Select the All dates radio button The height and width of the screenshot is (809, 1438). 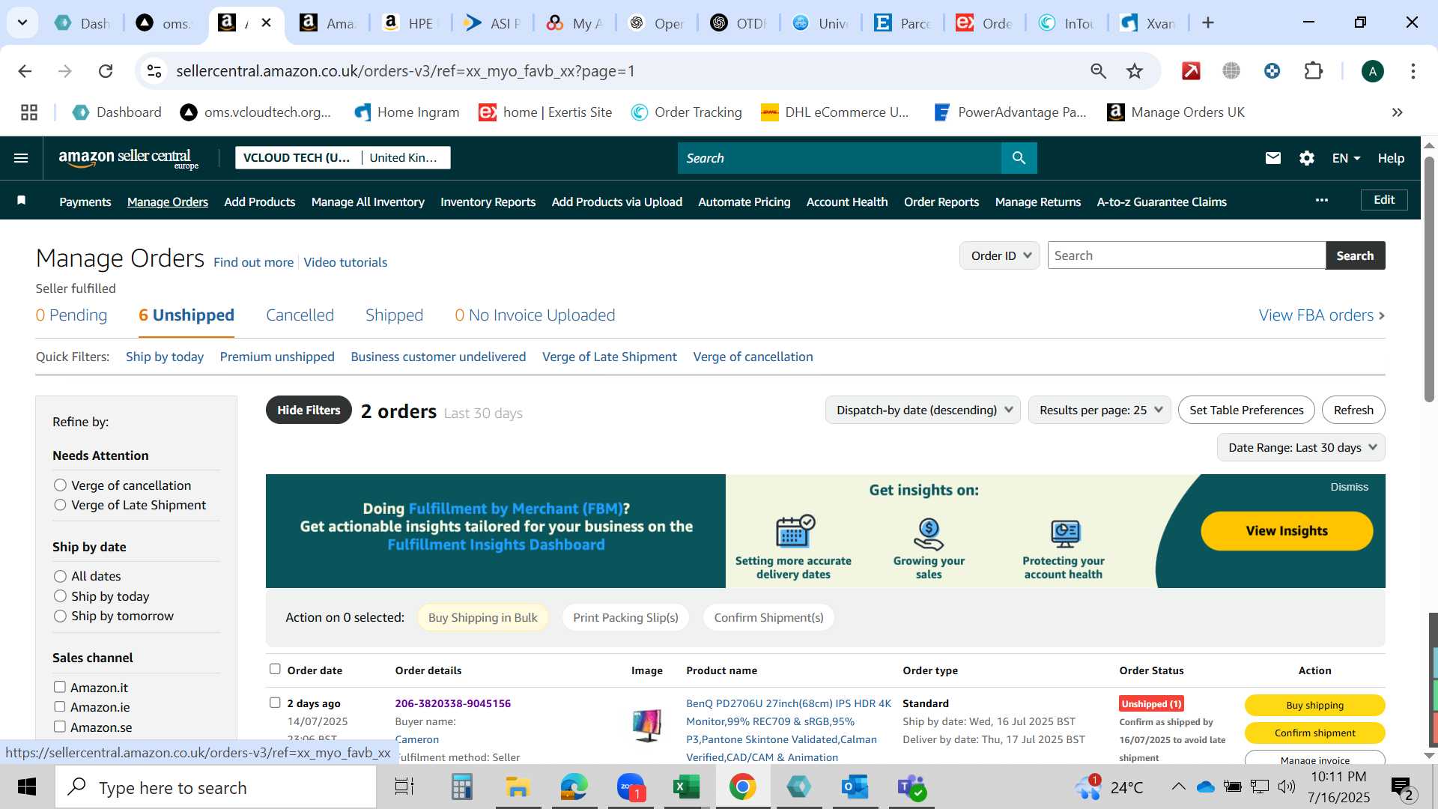click(x=61, y=576)
